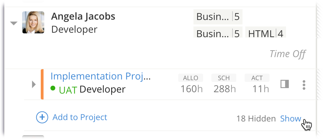Click the green UAT status dot
This screenshot has height=139, width=323.
(53, 88)
